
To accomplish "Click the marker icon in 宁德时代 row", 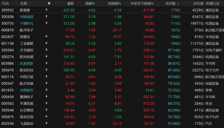I will pos(46,23).
